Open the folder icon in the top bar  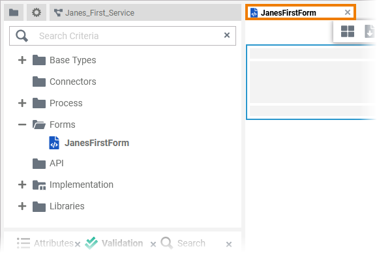coord(14,12)
